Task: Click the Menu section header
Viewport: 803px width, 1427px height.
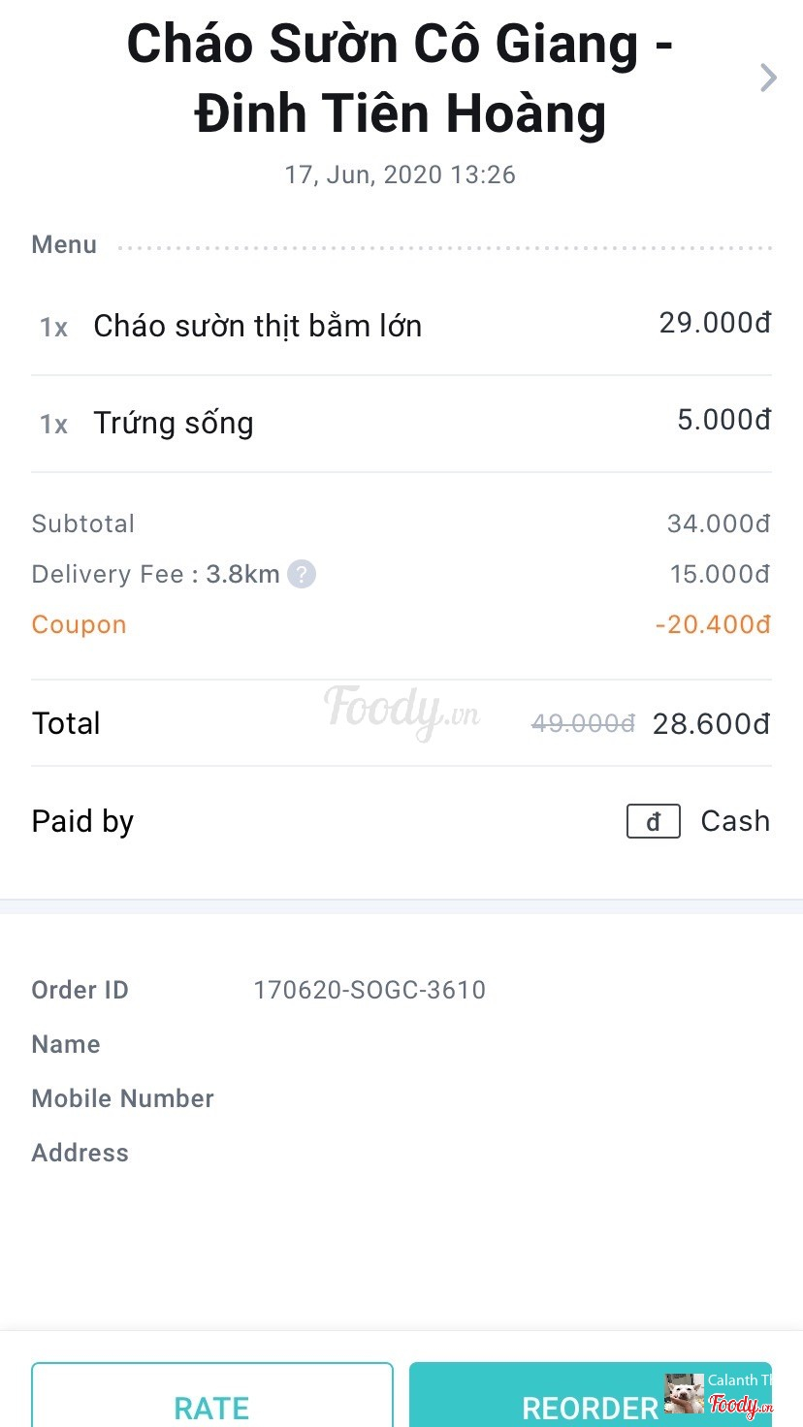Action: pos(64,244)
